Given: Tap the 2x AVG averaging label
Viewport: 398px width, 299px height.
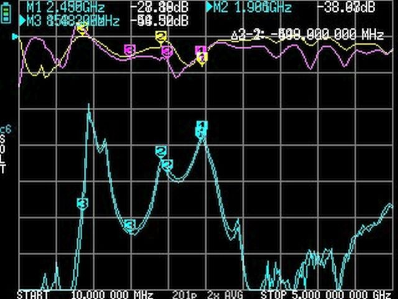Looking at the screenshot, I should coord(225,295).
